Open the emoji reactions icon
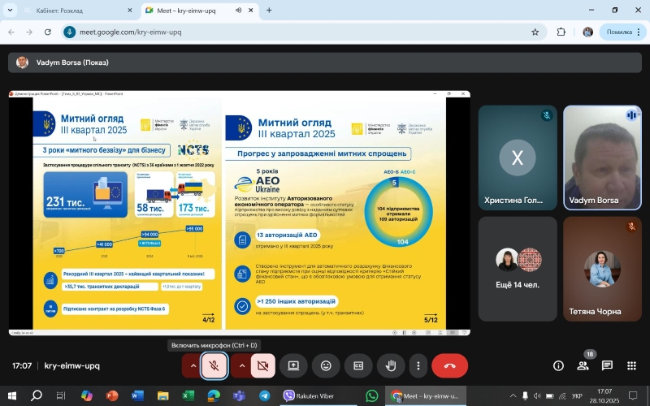The height and width of the screenshot is (406, 650). (x=326, y=365)
